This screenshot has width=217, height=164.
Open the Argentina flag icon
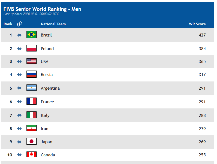coord(31,88)
